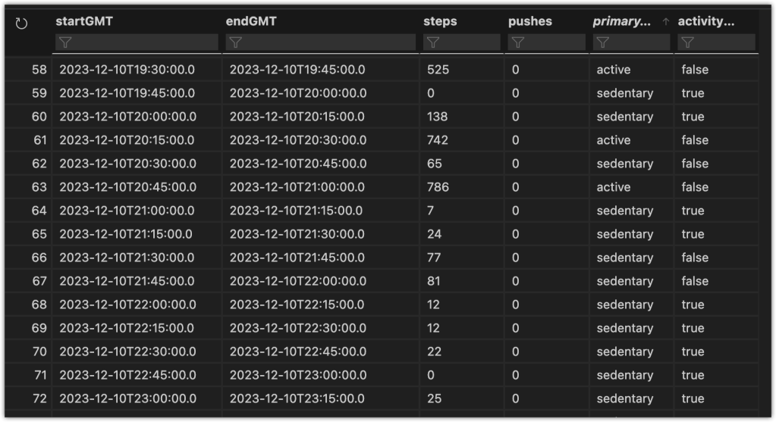
Task: Sort by the endGMT column header
Action: pos(251,21)
